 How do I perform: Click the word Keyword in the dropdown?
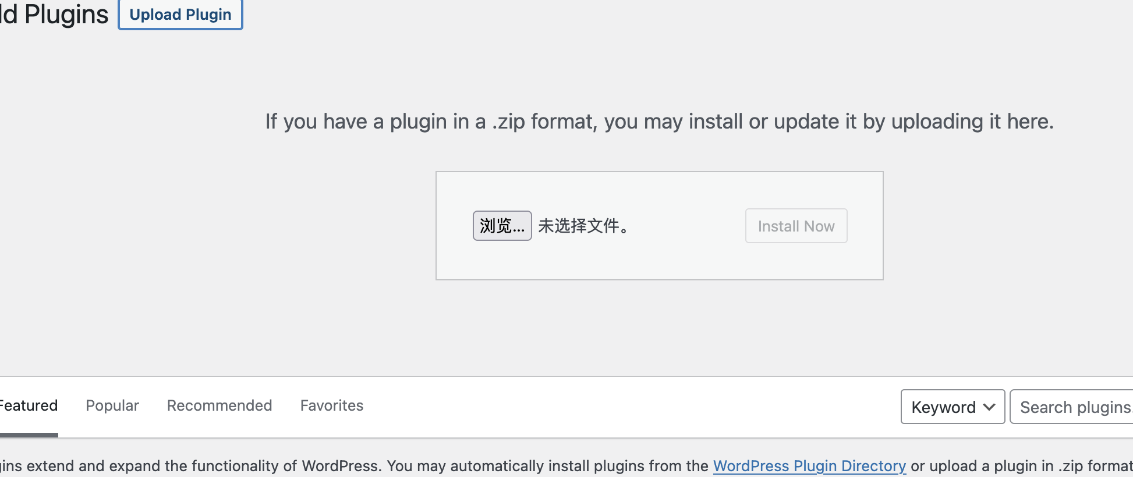[x=943, y=407]
